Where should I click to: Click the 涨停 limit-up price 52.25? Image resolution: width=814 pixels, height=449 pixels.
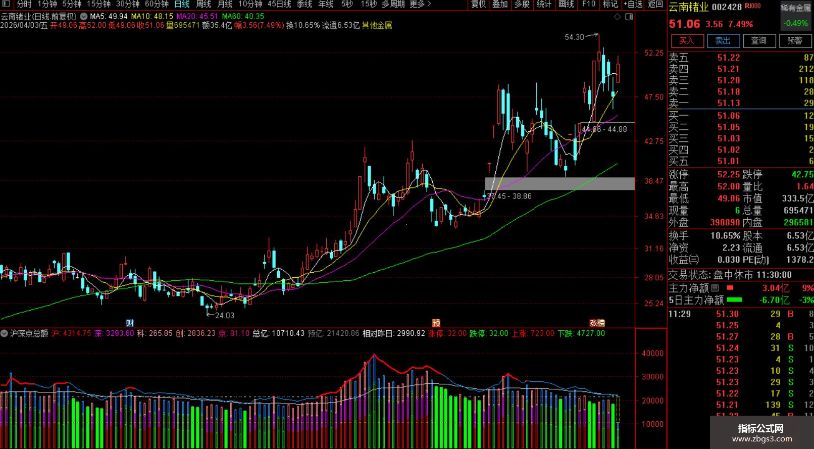pyautogui.click(x=729, y=175)
